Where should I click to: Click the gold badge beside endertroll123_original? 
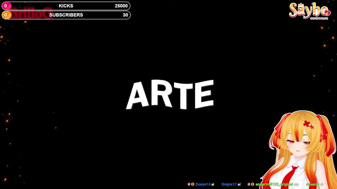252,184
